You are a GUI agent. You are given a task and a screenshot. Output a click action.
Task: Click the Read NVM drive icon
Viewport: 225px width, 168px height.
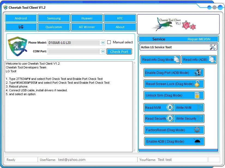click(170, 107)
